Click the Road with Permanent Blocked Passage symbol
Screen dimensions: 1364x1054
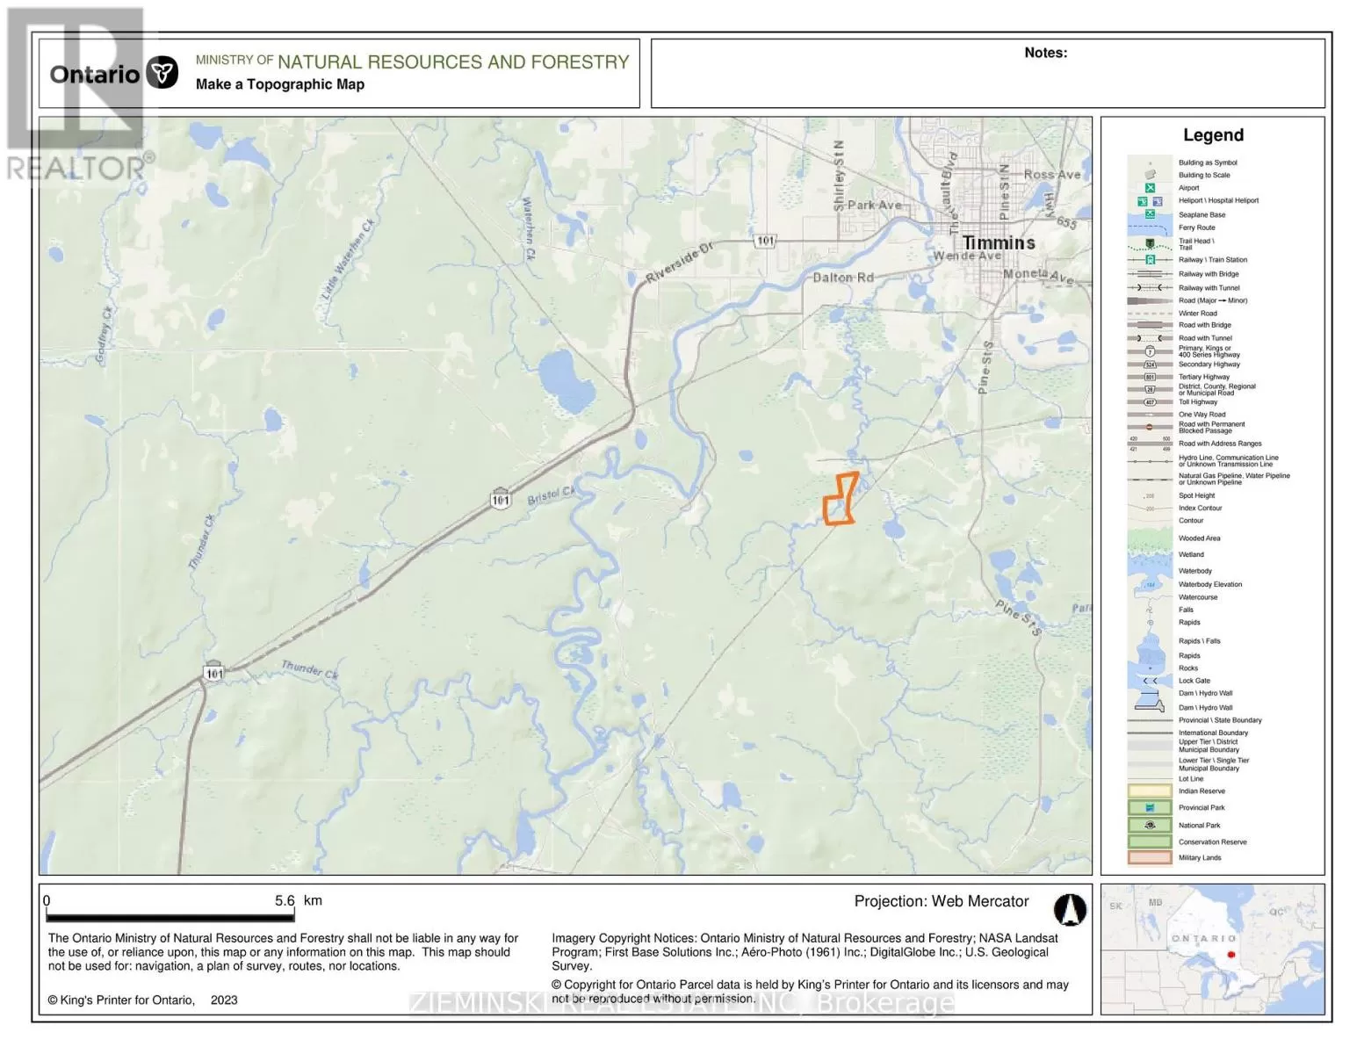(1150, 427)
